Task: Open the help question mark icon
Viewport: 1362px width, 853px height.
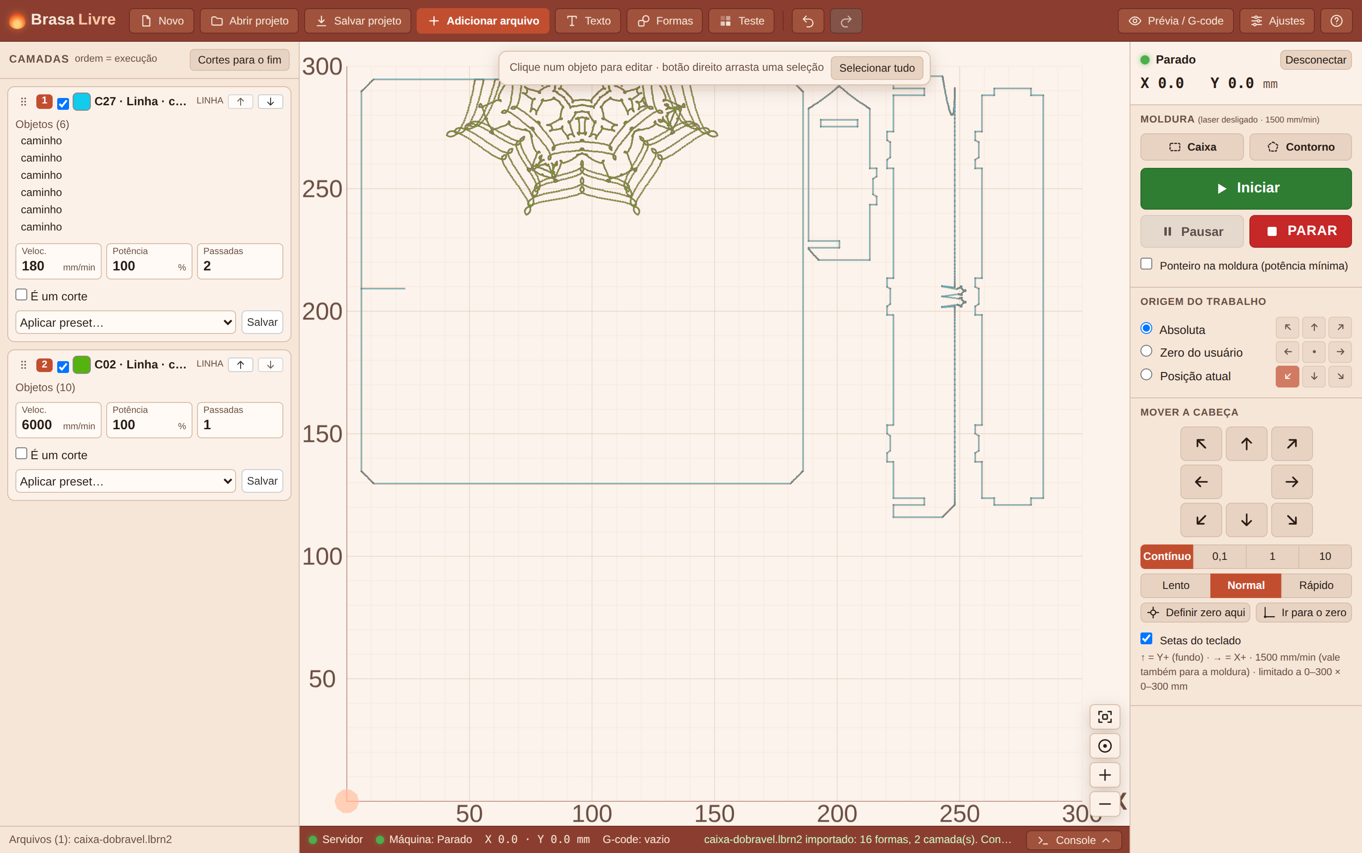Action: pyautogui.click(x=1336, y=21)
